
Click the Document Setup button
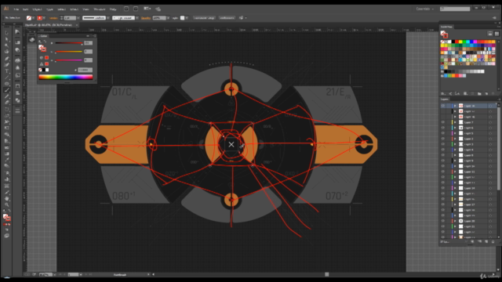coord(204,18)
